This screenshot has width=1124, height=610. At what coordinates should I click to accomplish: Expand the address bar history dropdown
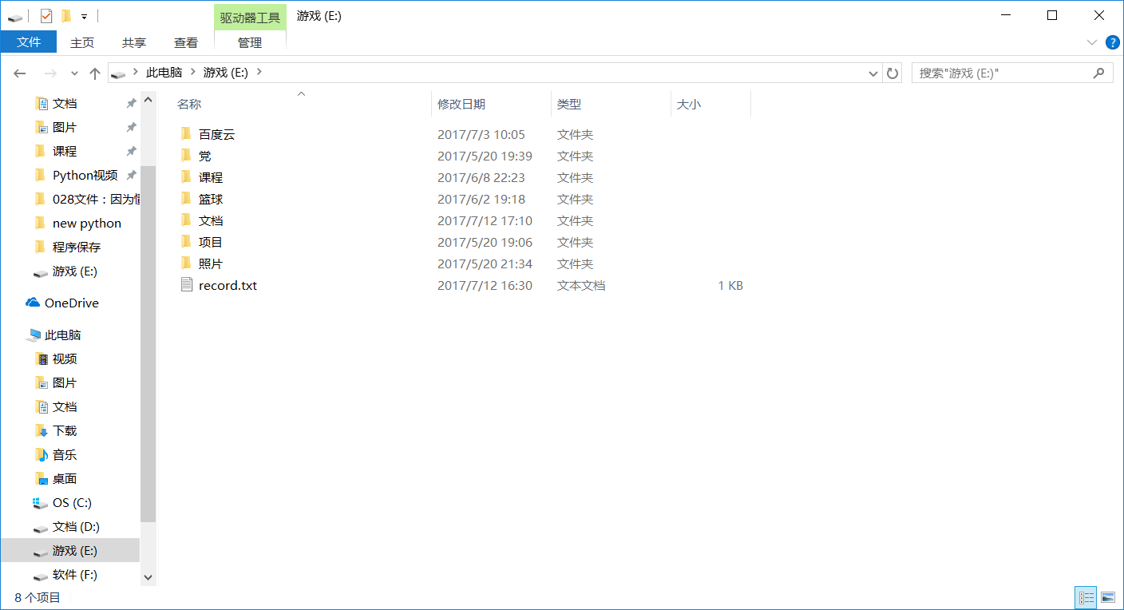pos(873,72)
